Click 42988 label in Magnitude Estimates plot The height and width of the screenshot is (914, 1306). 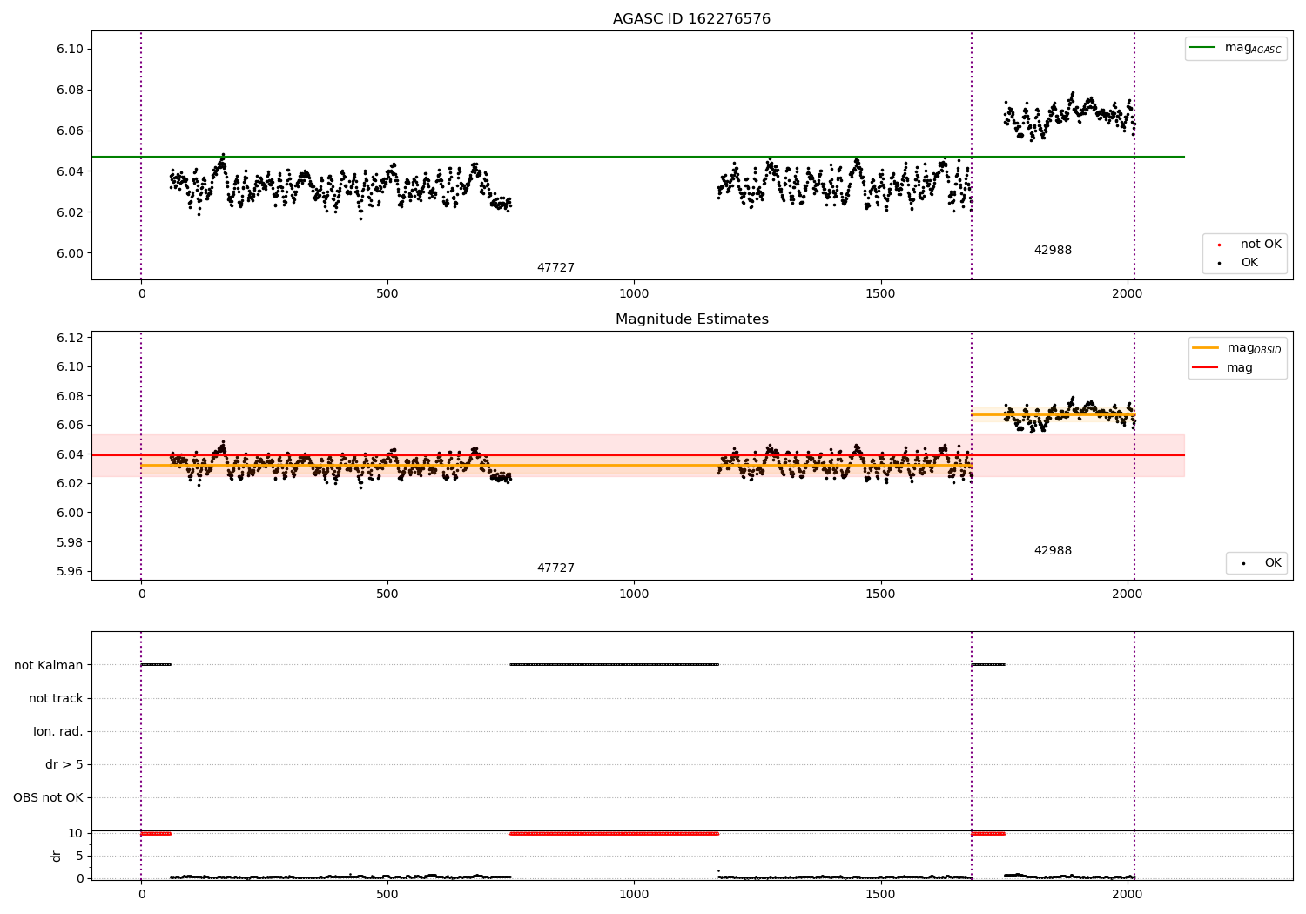click(1053, 550)
